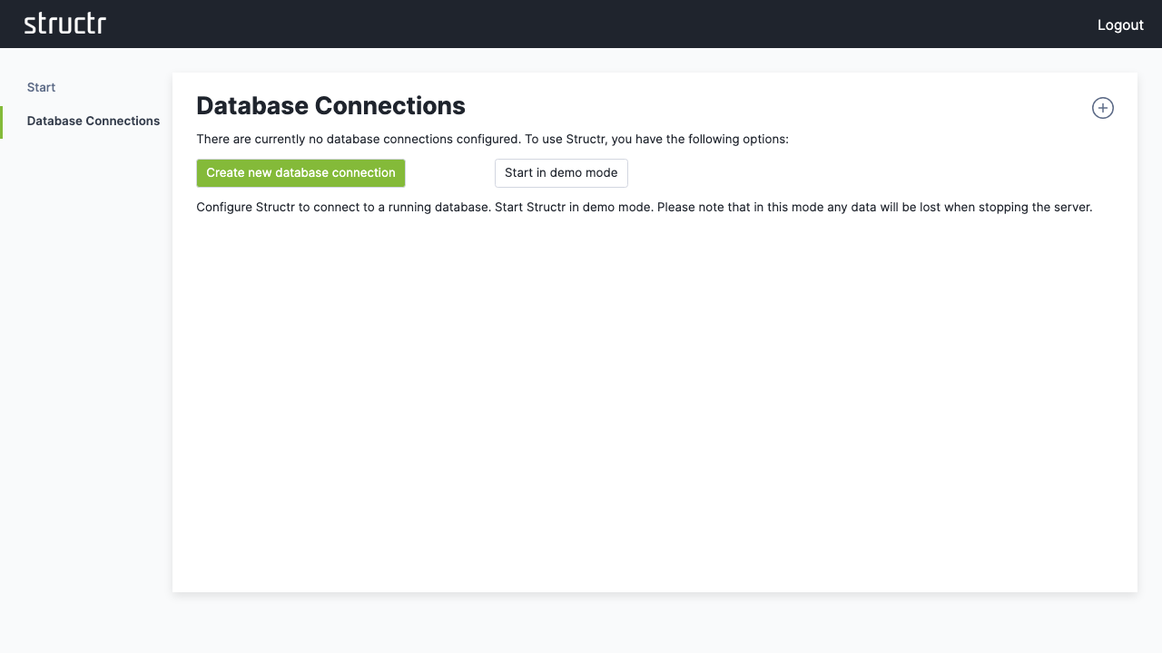Select Database Connections in the sidebar
Image resolution: width=1162 pixels, height=653 pixels.
click(93, 121)
